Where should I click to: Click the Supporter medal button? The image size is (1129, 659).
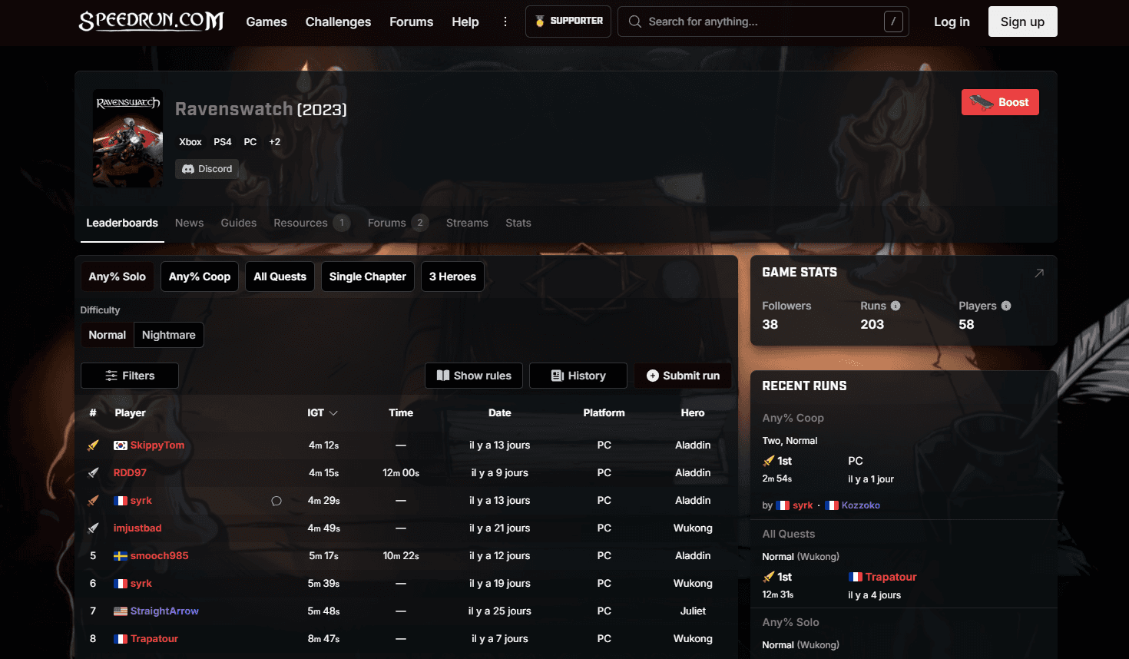568,22
